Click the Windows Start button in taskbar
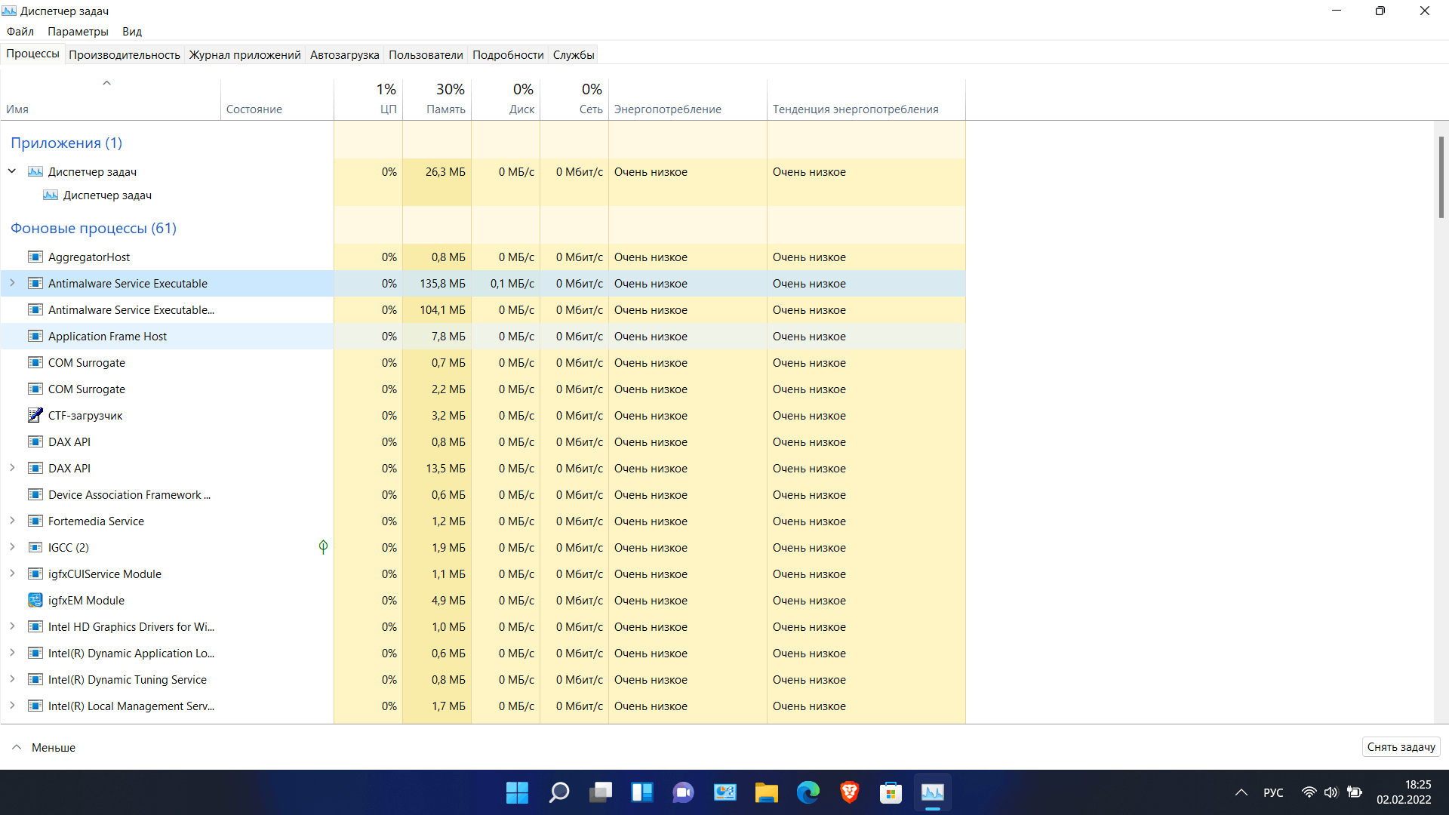1449x815 pixels. (x=517, y=792)
